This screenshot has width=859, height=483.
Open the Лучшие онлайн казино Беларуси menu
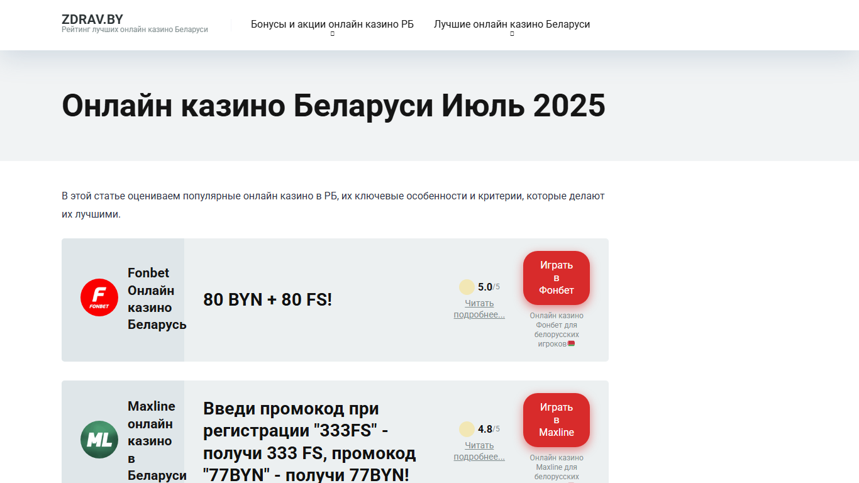coord(512,25)
